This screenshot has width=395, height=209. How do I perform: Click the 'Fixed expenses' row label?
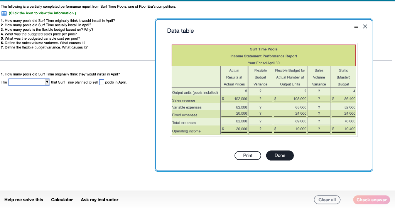(185, 115)
